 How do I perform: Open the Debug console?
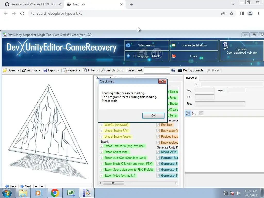(x=191, y=70)
